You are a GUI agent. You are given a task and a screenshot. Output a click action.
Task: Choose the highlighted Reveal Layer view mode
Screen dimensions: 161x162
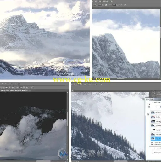point(156,139)
